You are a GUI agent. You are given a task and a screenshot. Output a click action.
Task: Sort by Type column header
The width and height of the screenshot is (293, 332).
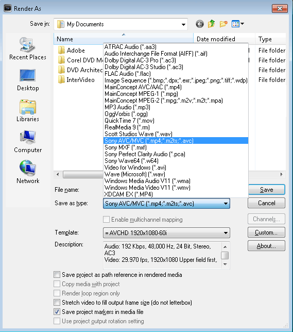pos(270,39)
